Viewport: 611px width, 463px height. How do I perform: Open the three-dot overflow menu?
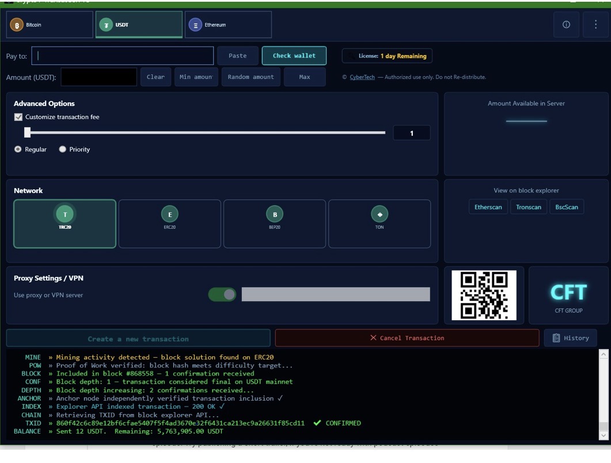point(595,25)
